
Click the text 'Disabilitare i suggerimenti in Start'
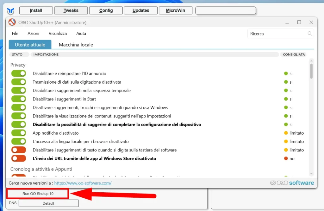point(64,99)
